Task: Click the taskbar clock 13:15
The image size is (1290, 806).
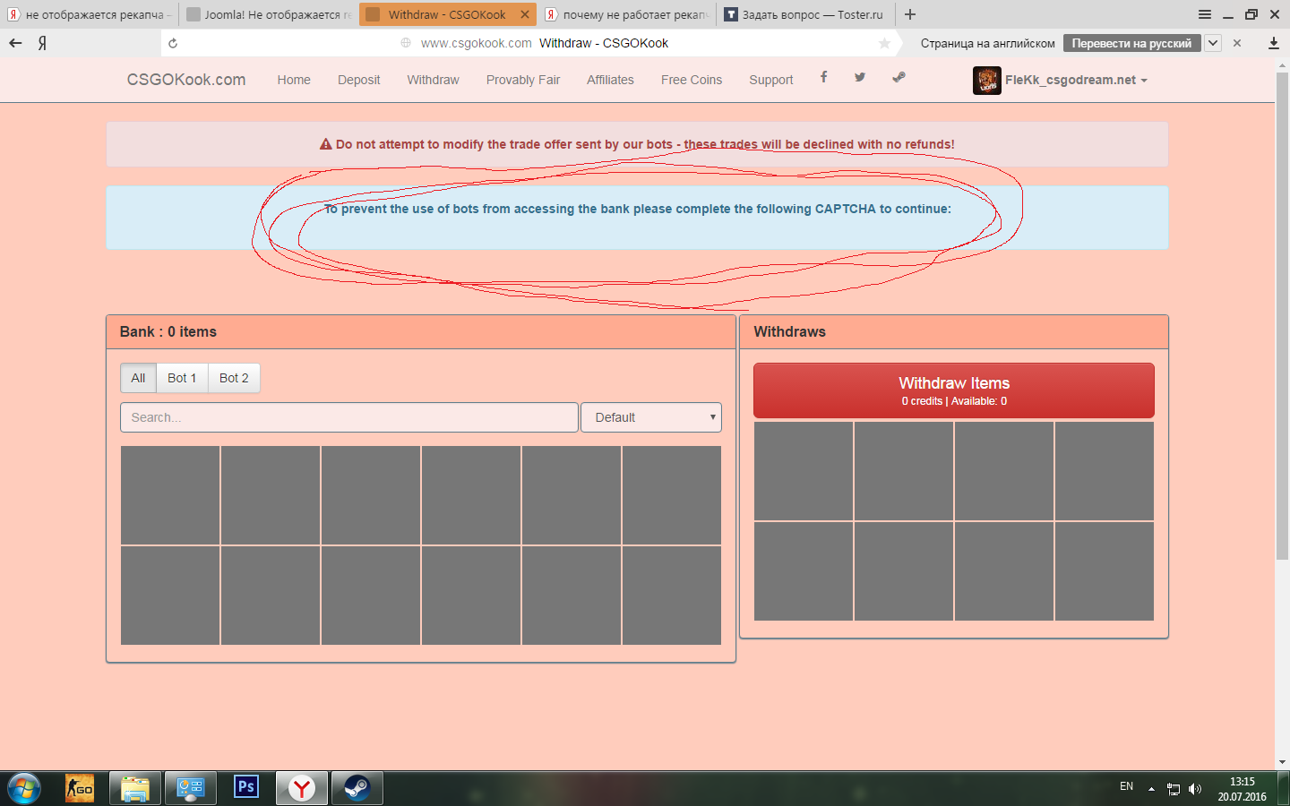Action: point(1242,782)
